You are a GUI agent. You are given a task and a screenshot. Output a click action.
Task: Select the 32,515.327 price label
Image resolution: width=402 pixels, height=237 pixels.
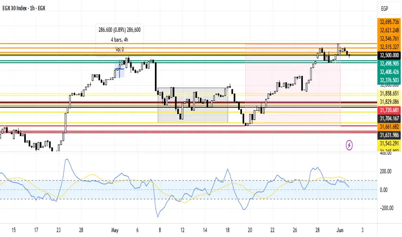point(389,47)
